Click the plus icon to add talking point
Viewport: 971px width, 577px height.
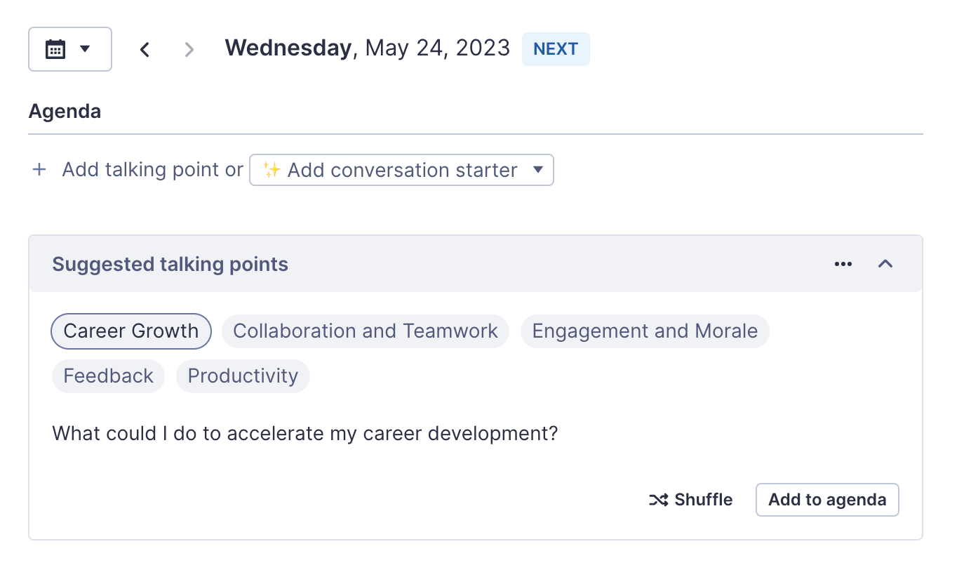point(39,170)
